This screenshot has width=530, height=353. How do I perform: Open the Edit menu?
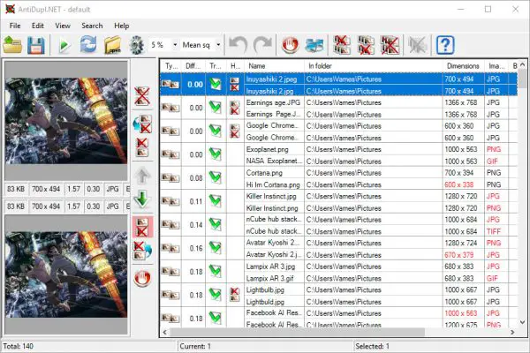pos(37,26)
